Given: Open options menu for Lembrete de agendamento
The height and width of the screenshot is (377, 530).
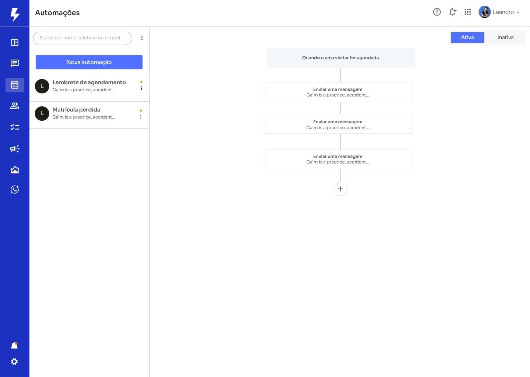Looking at the screenshot, I should (x=141, y=88).
